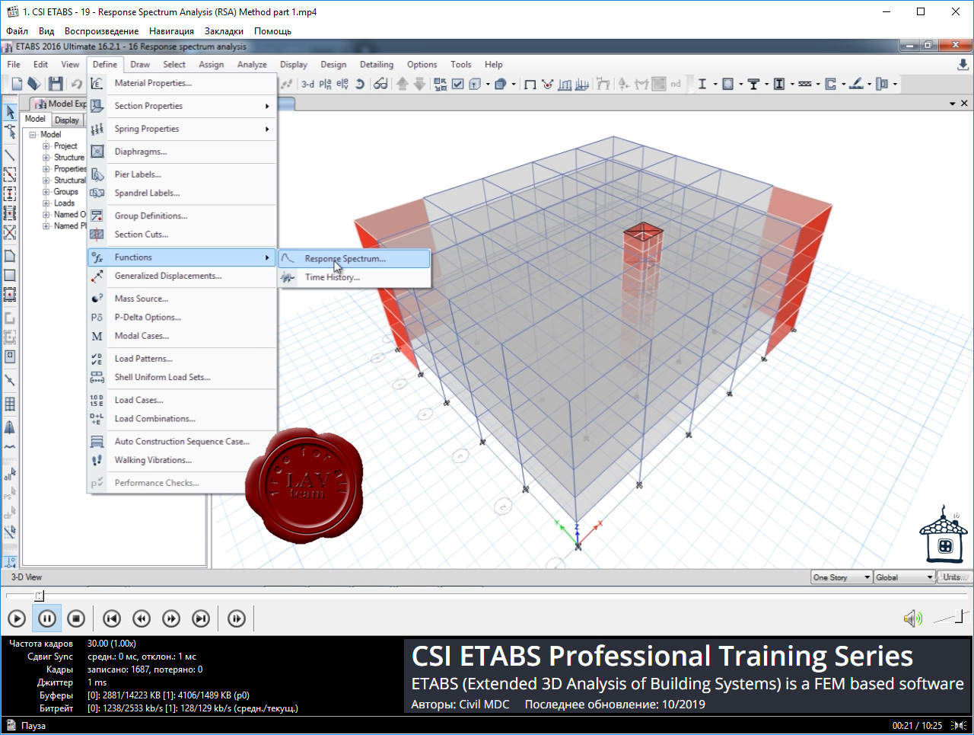Select the draw walls tool in left toolbar
Image resolution: width=974 pixels, height=735 pixels.
click(x=10, y=318)
